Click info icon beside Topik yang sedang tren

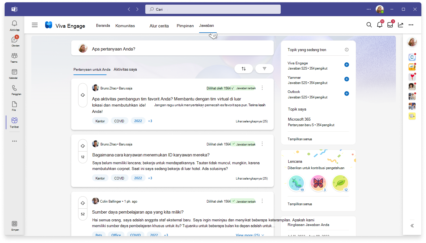point(347,50)
